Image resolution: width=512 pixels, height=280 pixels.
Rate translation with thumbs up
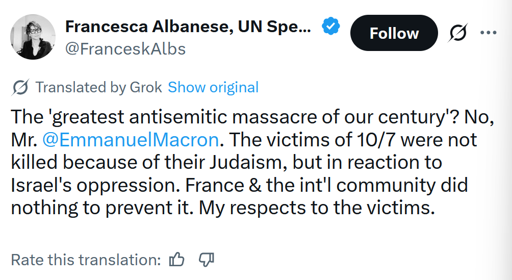(176, 260)
